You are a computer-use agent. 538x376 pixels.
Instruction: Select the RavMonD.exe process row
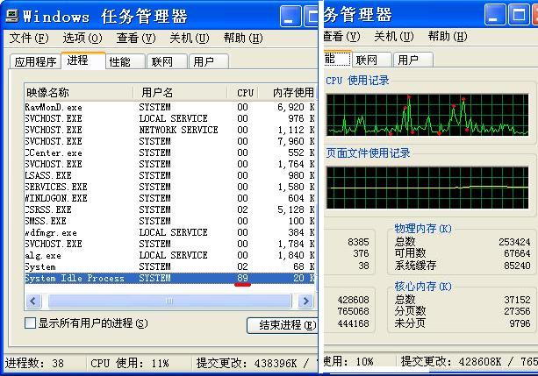click(x=170, y=107)
